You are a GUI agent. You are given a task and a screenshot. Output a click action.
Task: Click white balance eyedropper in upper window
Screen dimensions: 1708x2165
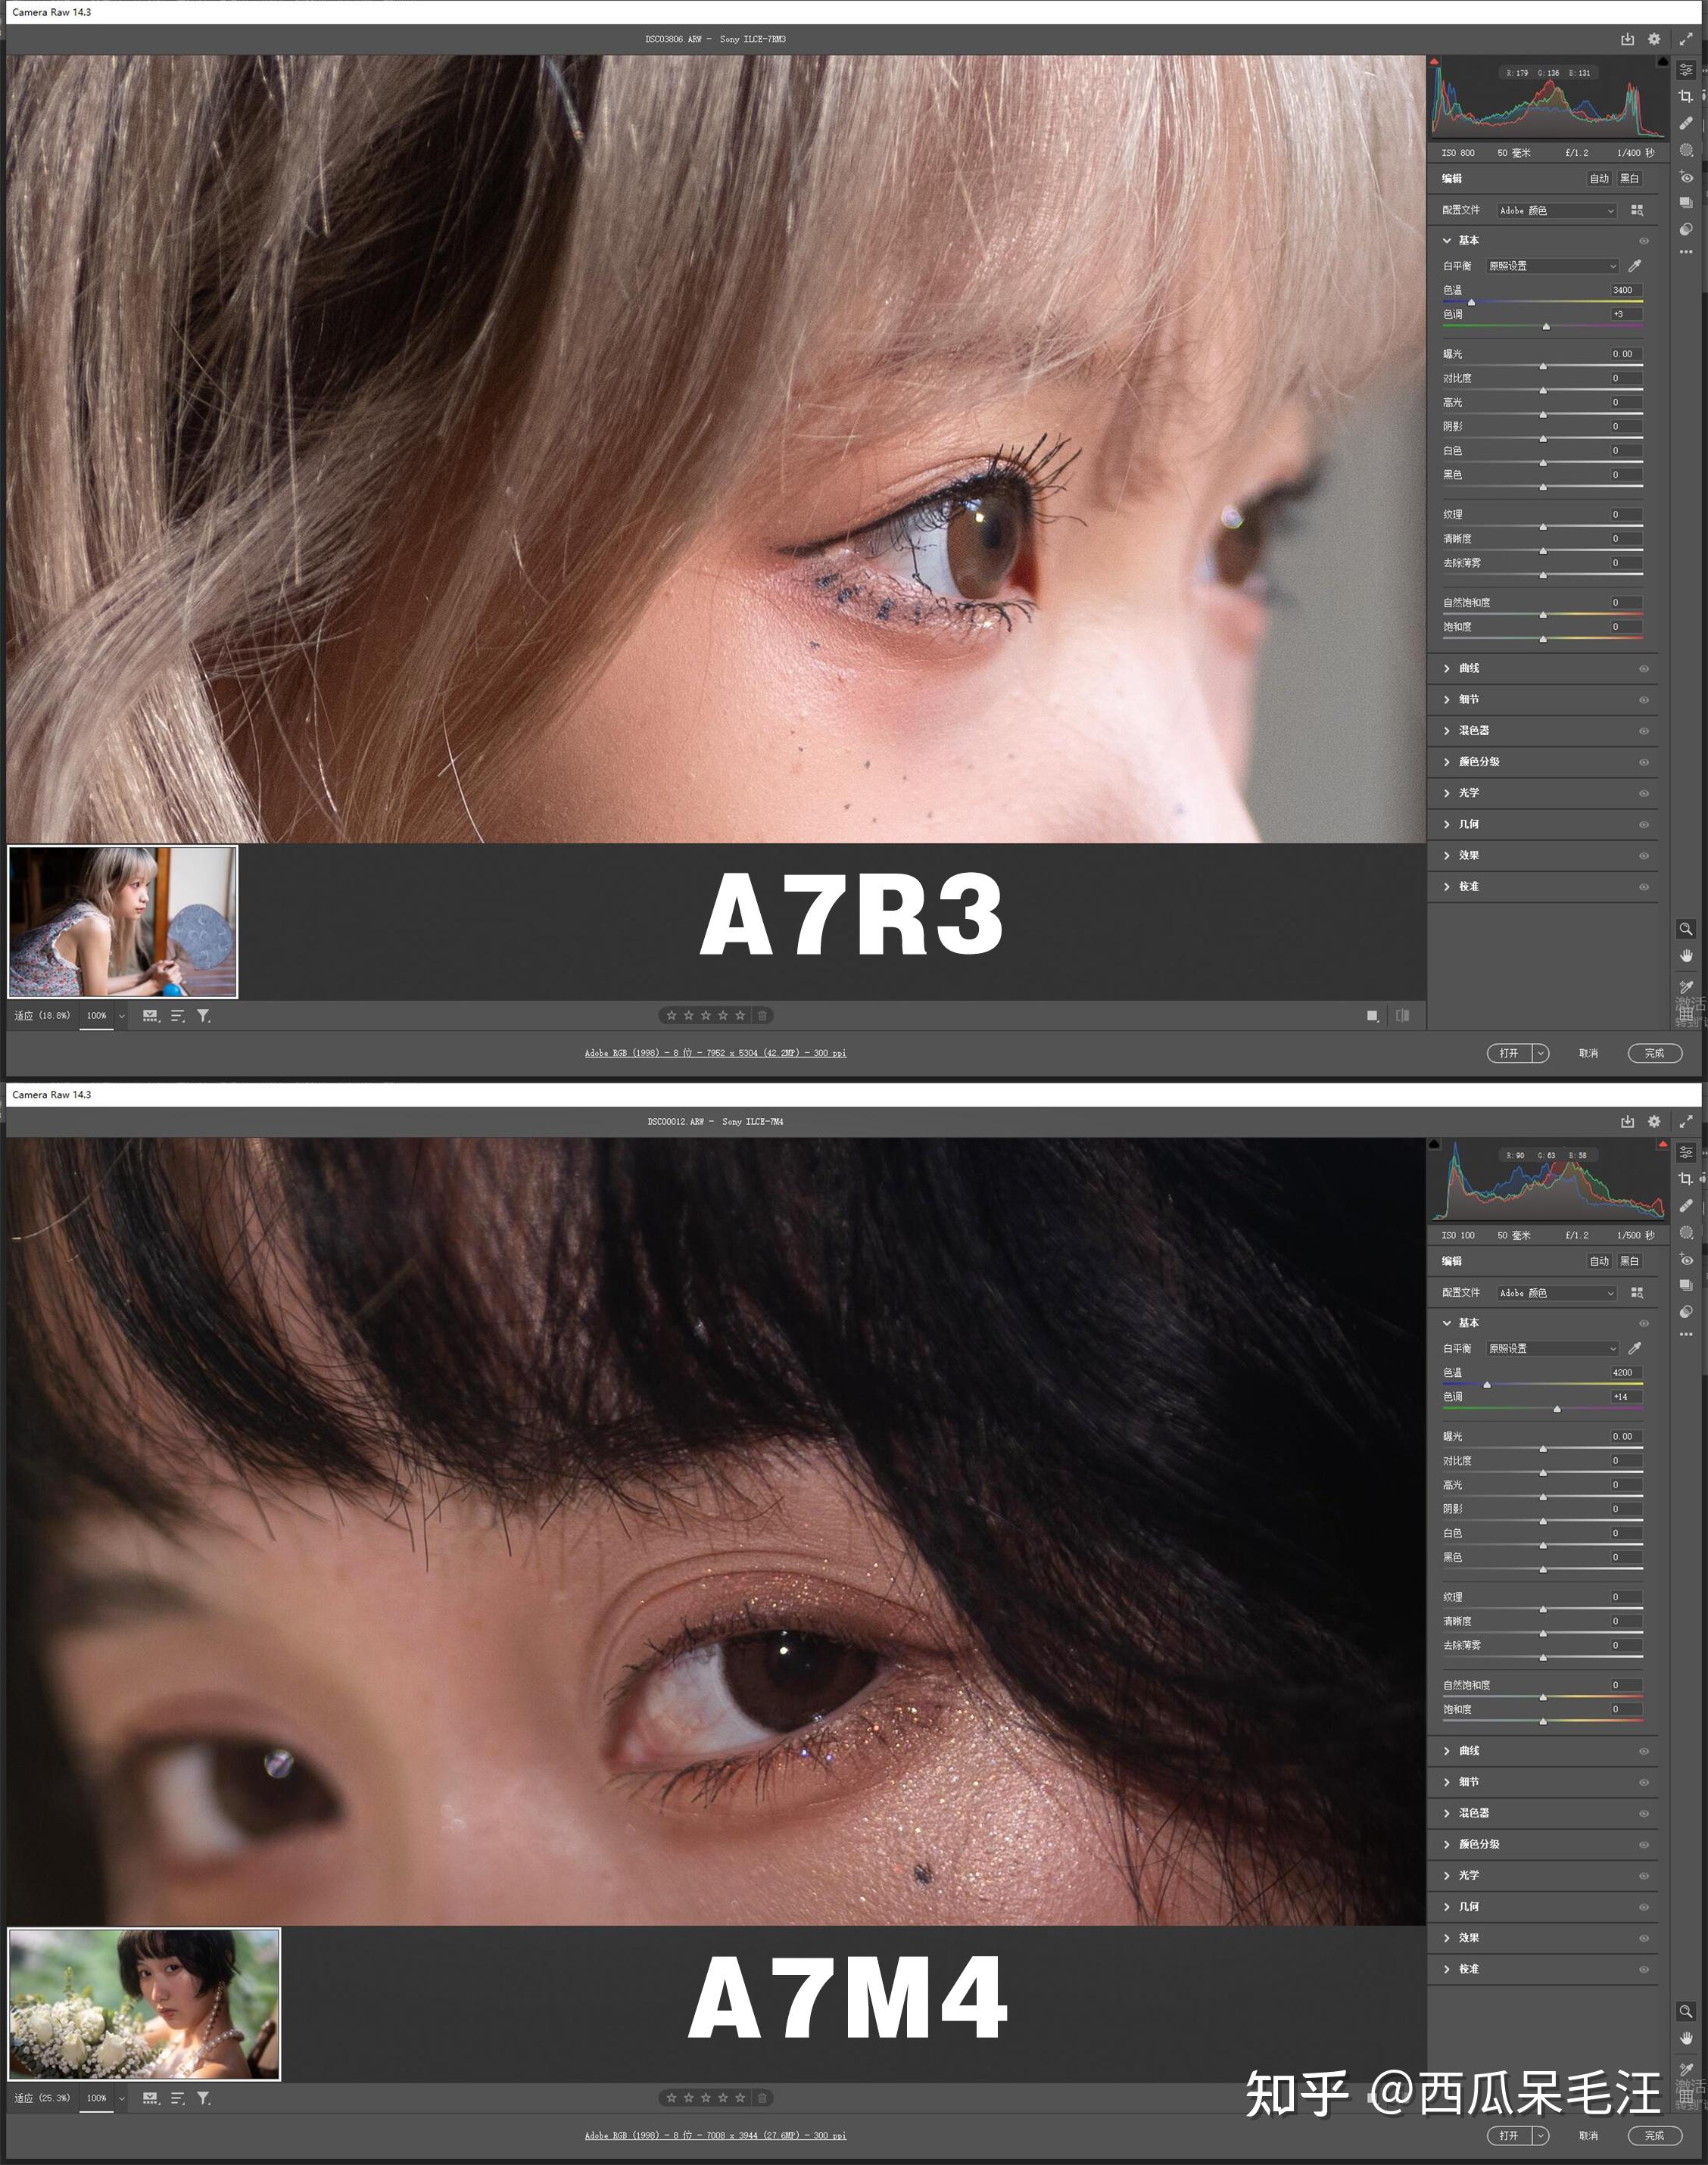tap(1635, 266)
